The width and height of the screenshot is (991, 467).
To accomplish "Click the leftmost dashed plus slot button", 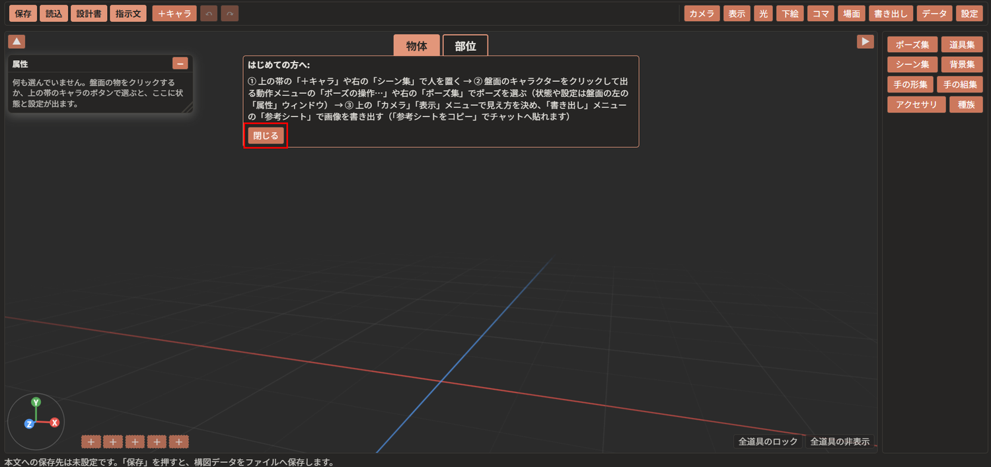I will pyautogui.click(x=91, y=442).
